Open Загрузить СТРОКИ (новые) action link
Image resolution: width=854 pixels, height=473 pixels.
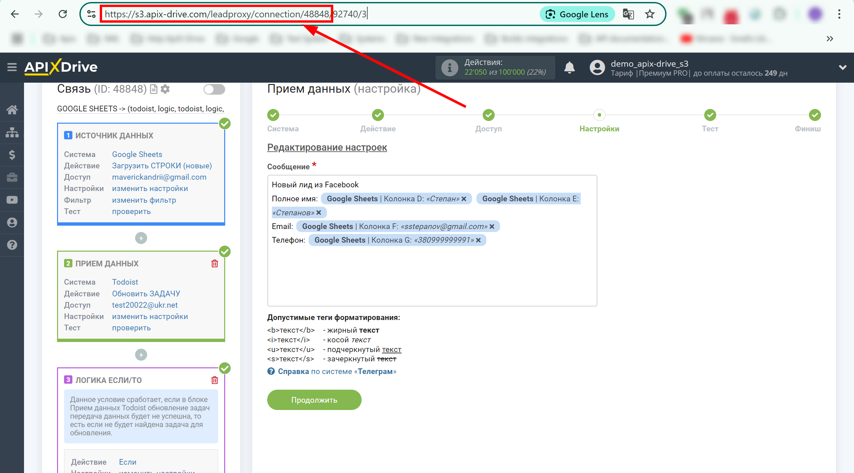click(162, 166)
